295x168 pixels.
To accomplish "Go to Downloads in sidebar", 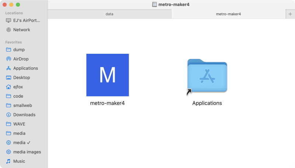I will 24,115.
